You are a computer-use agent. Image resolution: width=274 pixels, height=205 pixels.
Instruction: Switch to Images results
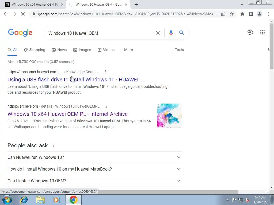pos(82,50)
